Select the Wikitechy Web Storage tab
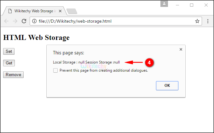 coord(35,11)
